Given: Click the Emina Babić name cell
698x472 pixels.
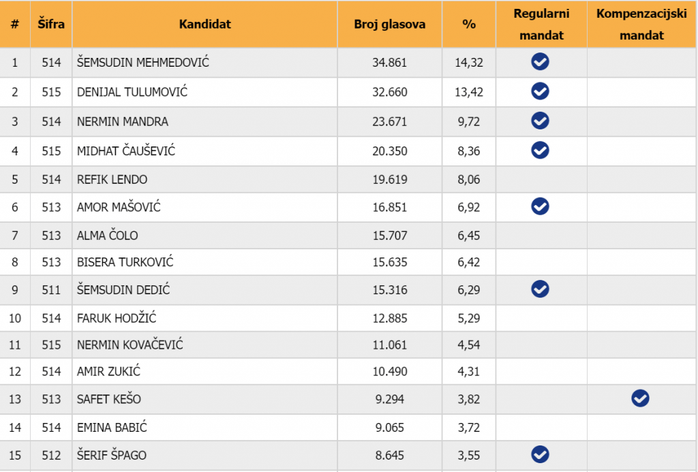Looking at the screenshot, I should click(x=112, y=428).
